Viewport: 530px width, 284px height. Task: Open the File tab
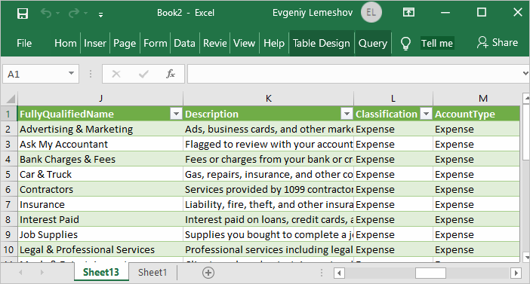(24, 43)
